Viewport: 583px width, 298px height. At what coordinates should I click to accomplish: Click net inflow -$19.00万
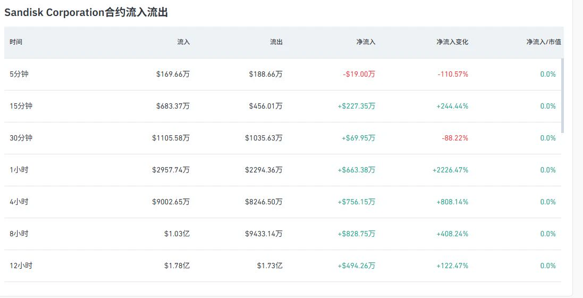359,74
